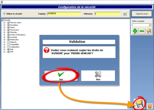
Task: Expand the Véhicules tree node
Action: [x=4, y=32]
